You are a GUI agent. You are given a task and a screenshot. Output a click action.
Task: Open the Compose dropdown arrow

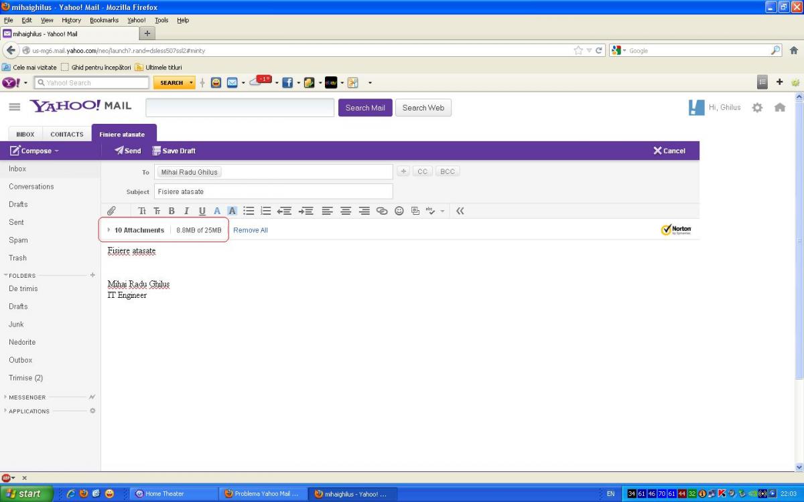pyautogui.click(x=57, y=151)
